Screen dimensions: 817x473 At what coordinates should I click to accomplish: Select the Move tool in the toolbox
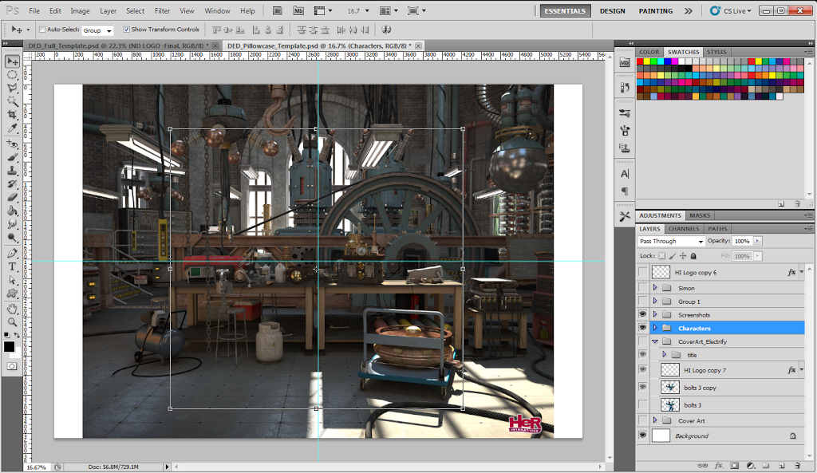[12, 61]
